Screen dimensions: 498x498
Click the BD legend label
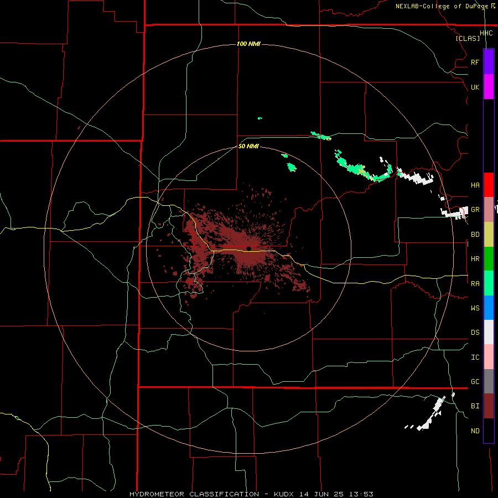tap(475, 235)
